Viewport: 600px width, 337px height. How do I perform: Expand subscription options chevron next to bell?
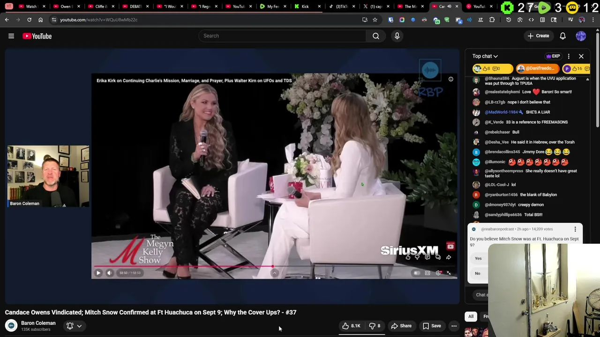pyautogui.click(x=79, y=326)
